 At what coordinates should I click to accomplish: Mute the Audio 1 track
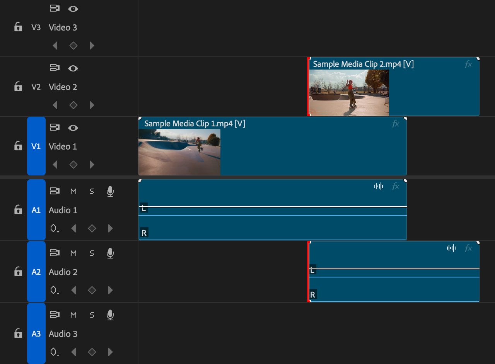click(x=73, y=191)
